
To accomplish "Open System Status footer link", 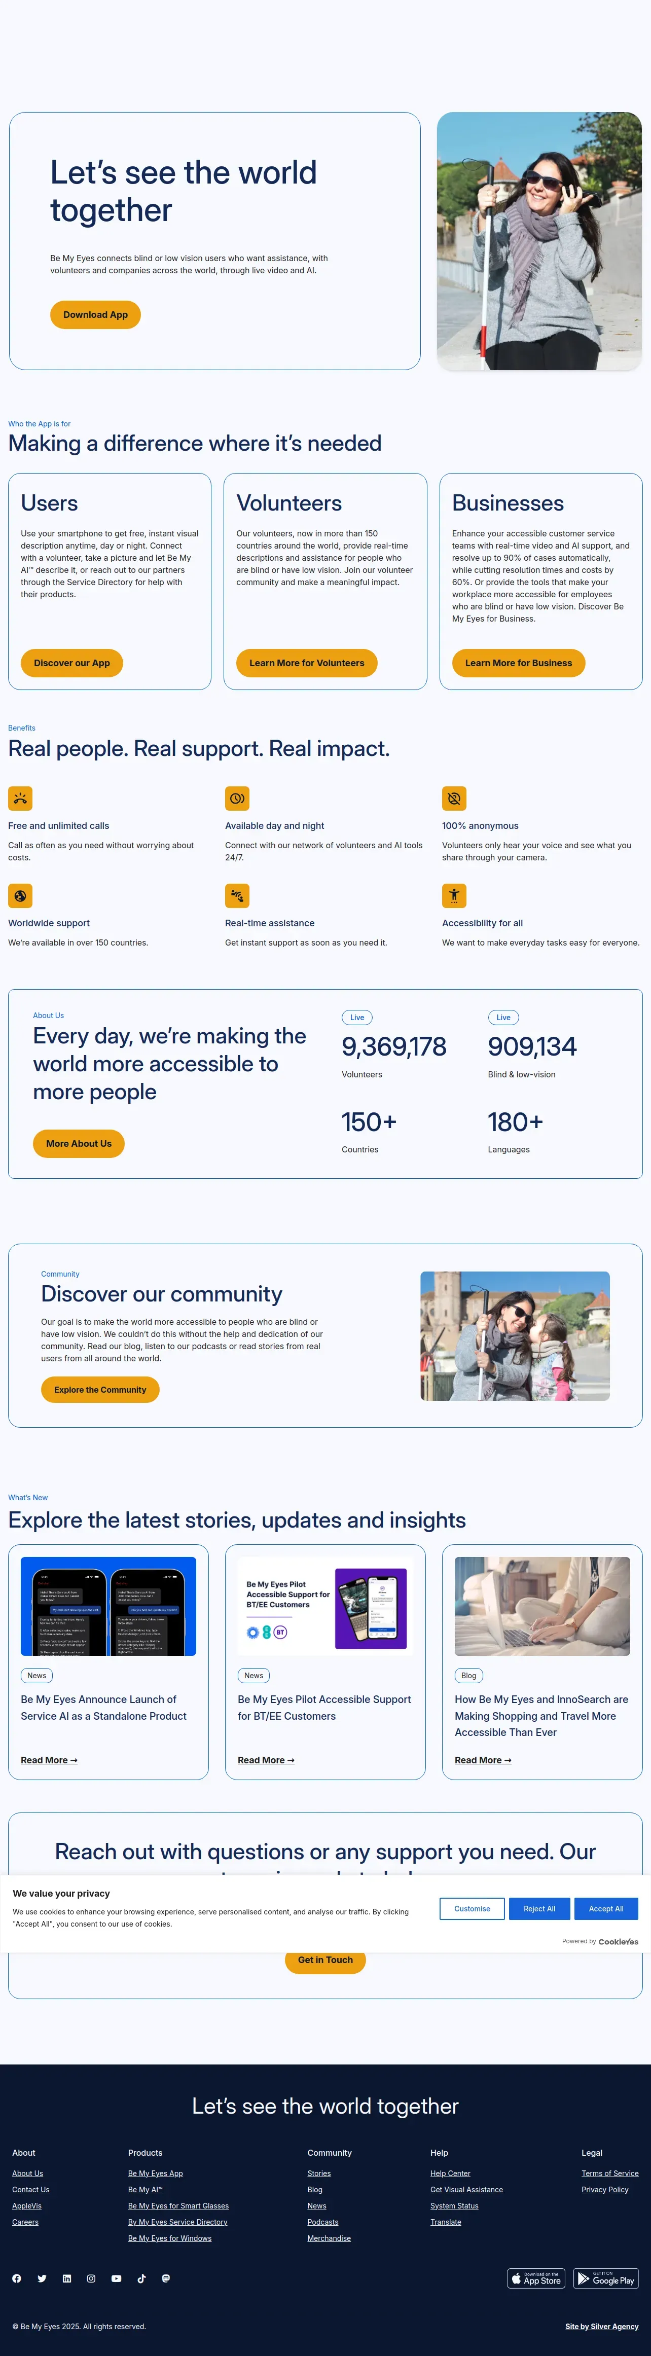I will 454,2206.
